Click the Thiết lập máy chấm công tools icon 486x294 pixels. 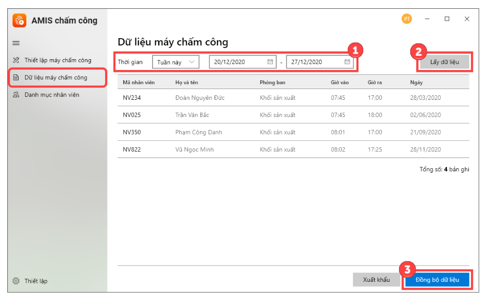16,60
